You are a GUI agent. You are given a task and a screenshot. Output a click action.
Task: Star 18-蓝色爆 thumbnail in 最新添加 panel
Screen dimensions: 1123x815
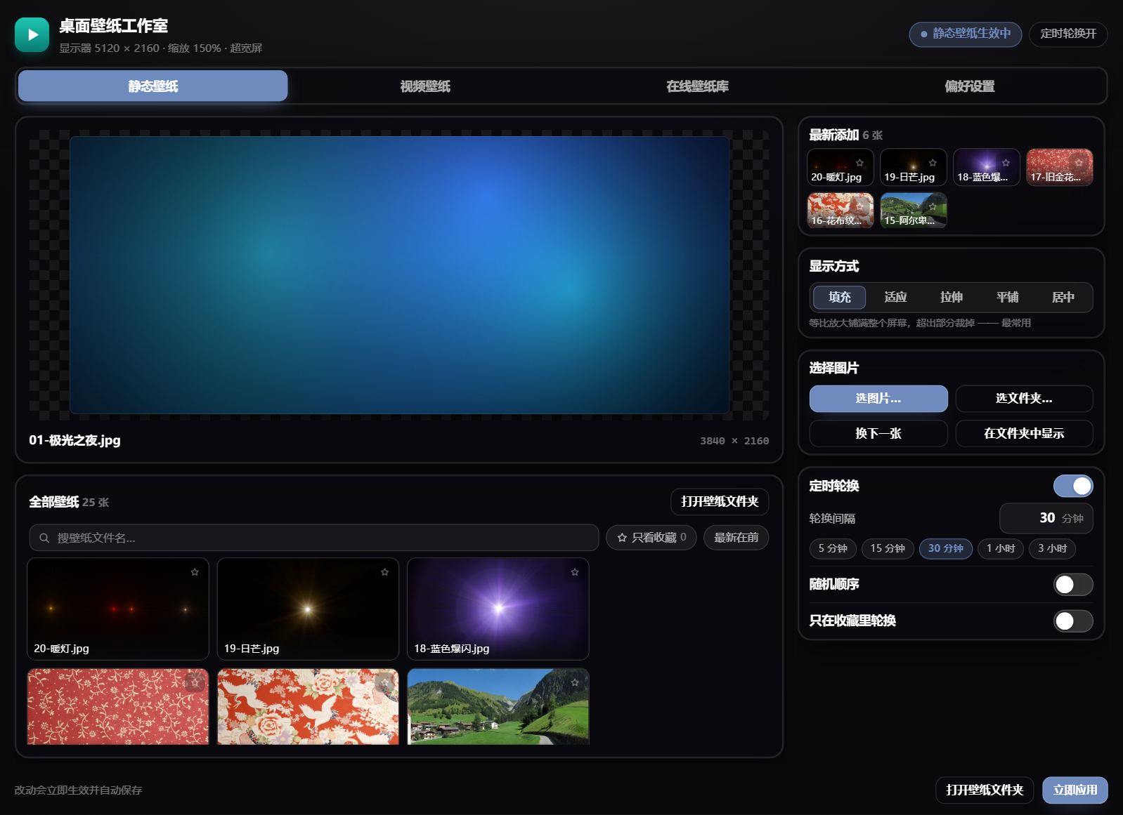point(1006,163)
